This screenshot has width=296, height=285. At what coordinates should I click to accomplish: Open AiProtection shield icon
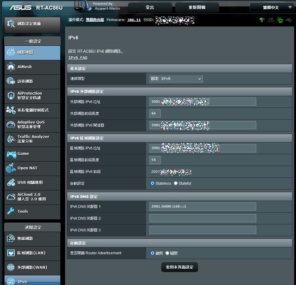pos(11,95)
